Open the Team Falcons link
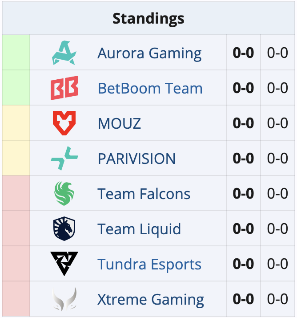 coord(144,194)
